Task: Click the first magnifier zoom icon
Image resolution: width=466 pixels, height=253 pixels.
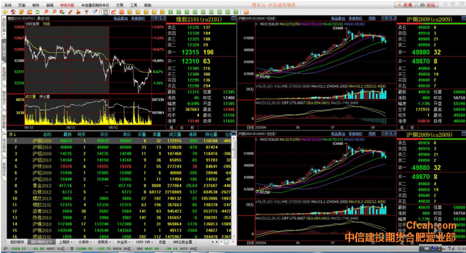Action: pyautogui.click(x=46, y=12)
